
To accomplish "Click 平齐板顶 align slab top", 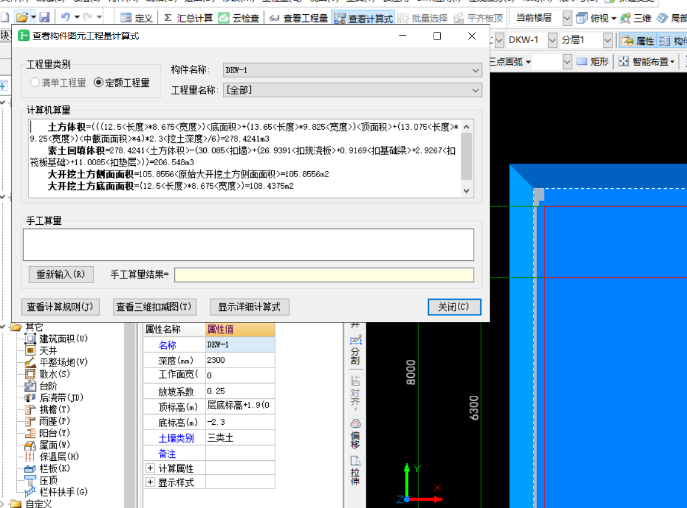I will click(x=478, y=18).
